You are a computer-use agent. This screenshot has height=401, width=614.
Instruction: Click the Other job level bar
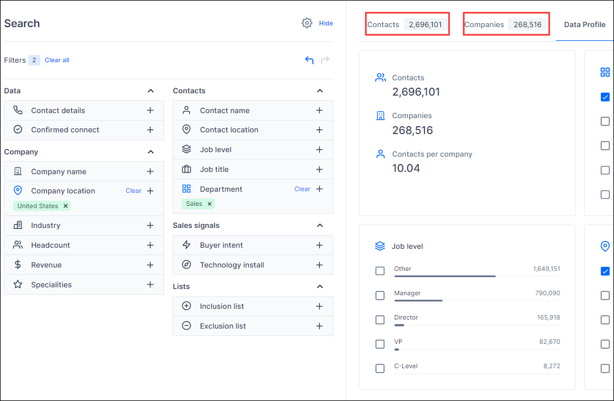tap(477, 276)
